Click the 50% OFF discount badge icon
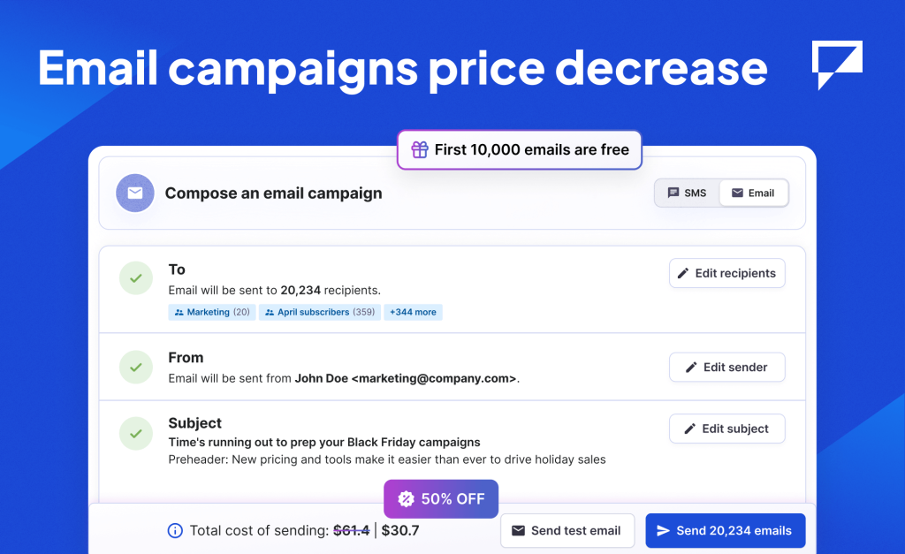The height and width of the screenshot is (554, 905). pyautogui.click(x=407, y=499)
